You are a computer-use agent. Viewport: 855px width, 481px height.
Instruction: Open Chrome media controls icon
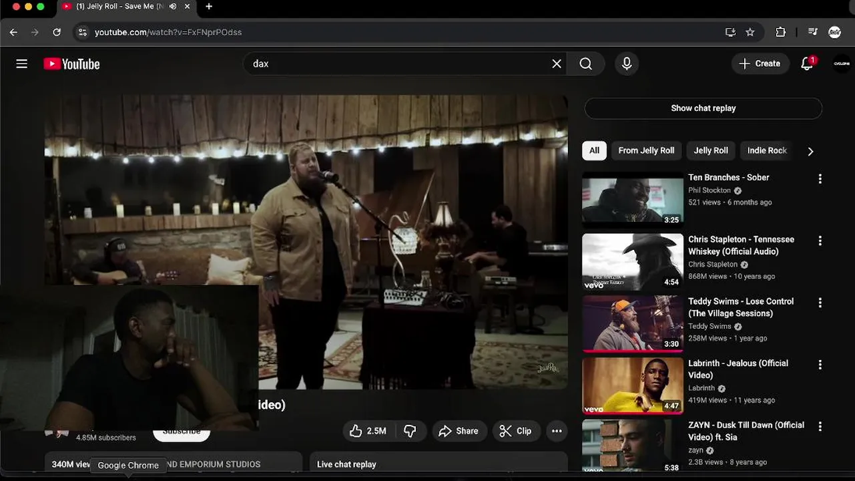pos(812,32)
